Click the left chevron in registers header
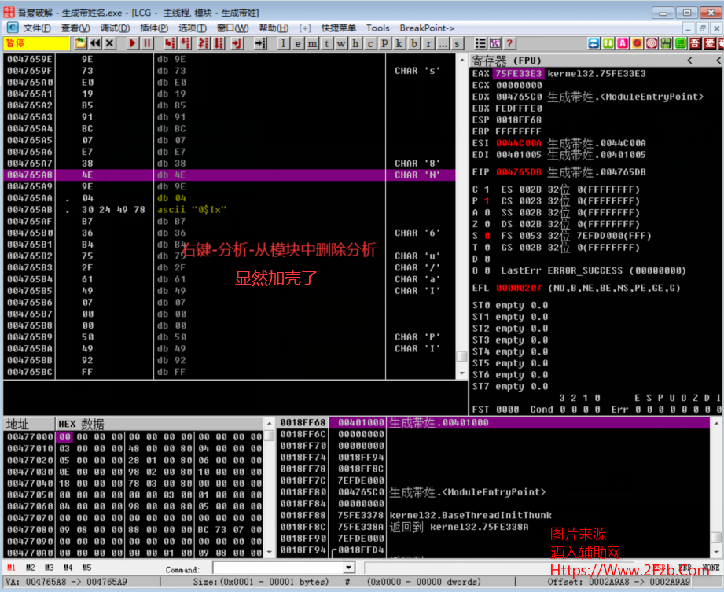Screen dimensions: 724x592 pyautogui.click(x=689, y=61)
